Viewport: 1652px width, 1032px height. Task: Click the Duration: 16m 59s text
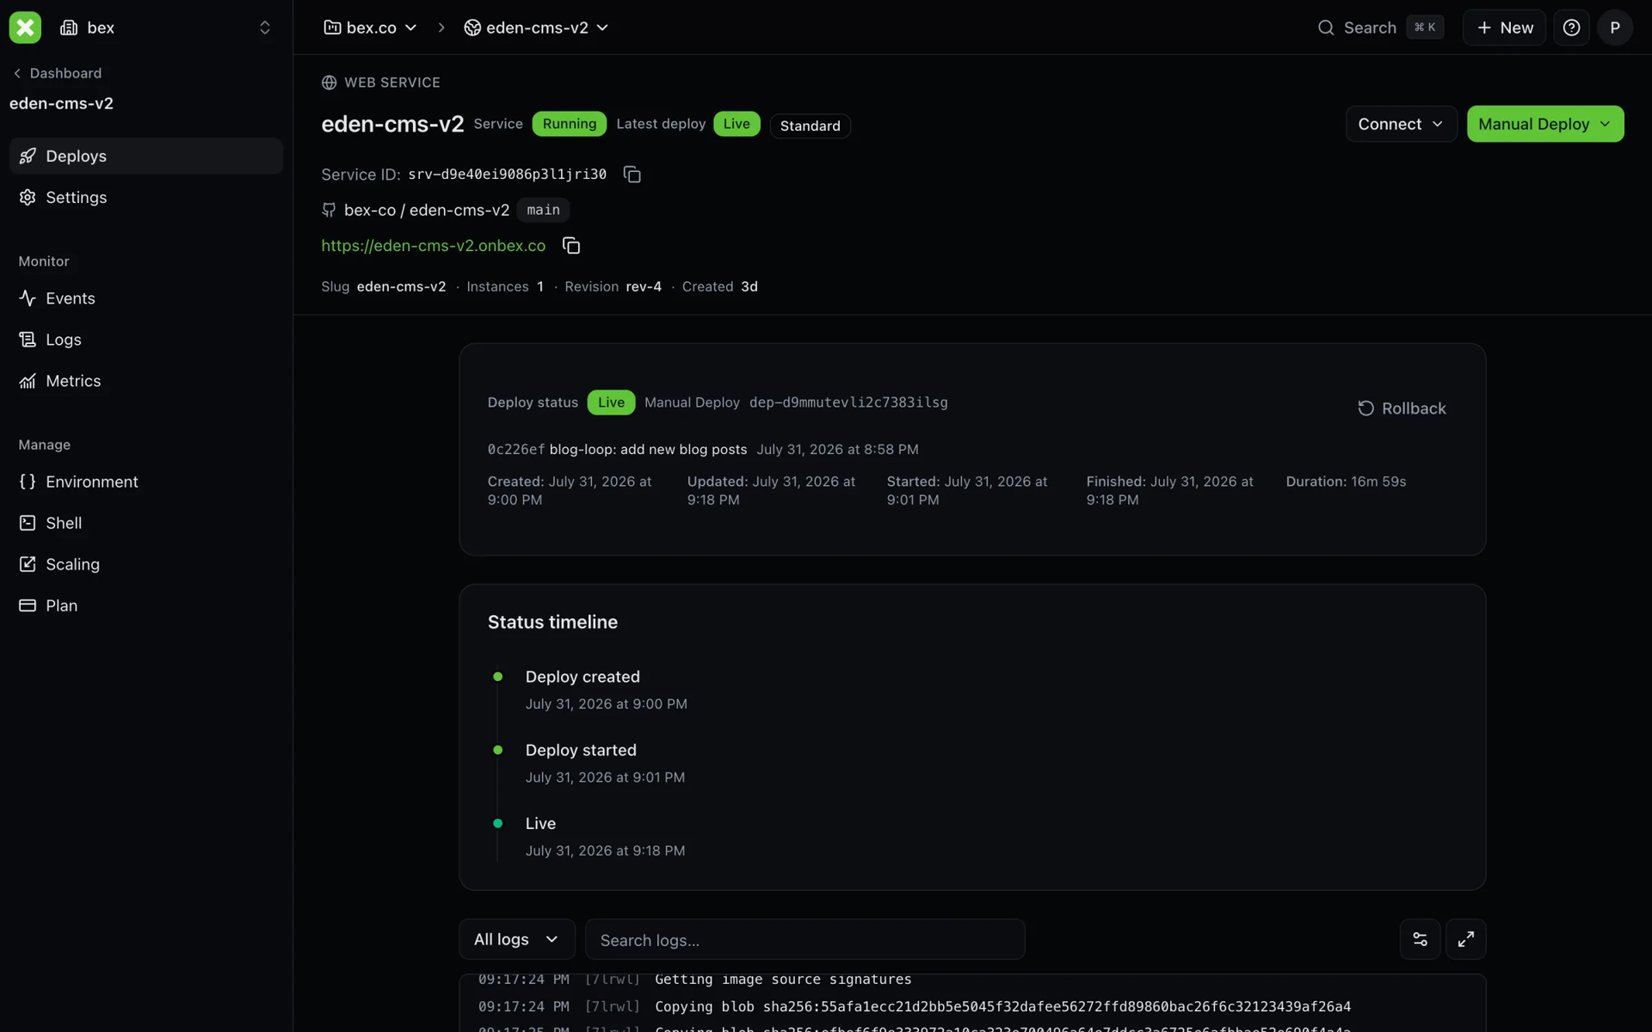coord(1346,482)
